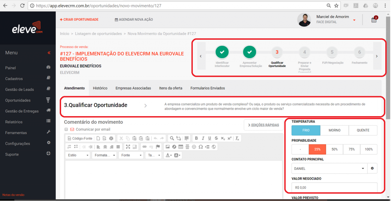The width and height of the screenshot is (391, 201).
Task: Switch to the Histórico tab
Action: pyautogui.click(x=100, y=88)
